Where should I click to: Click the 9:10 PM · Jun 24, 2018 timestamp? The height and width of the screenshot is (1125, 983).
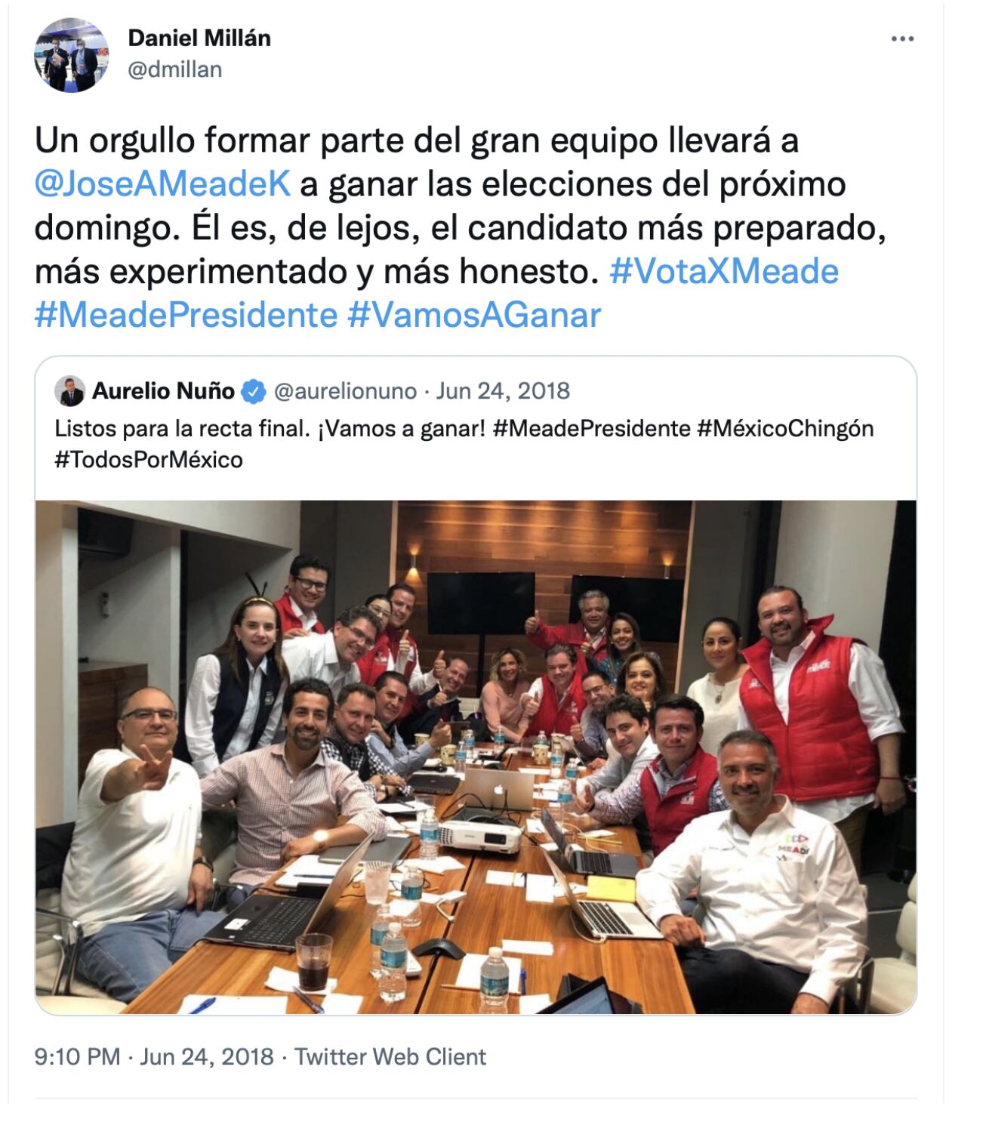(154, 1056)
